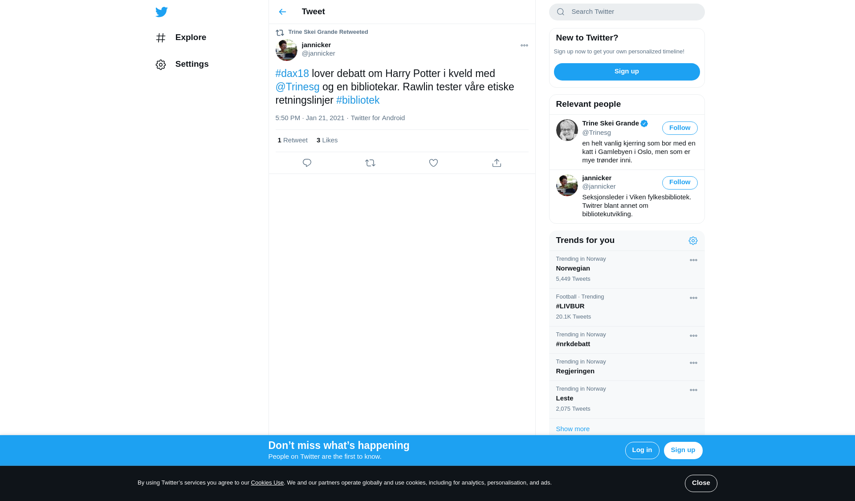The image size is (855, 501).
Task: Follow the jannicker account
Action: (680, 182)
